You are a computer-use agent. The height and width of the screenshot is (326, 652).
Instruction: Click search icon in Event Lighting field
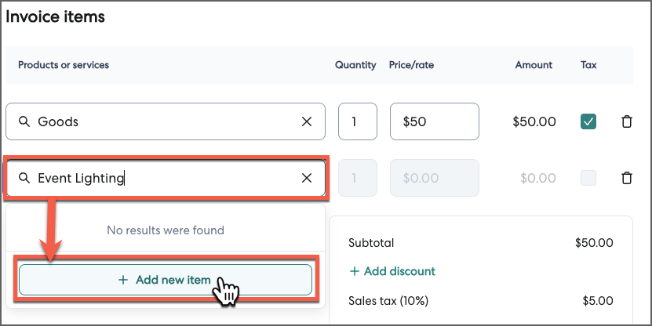24,178
